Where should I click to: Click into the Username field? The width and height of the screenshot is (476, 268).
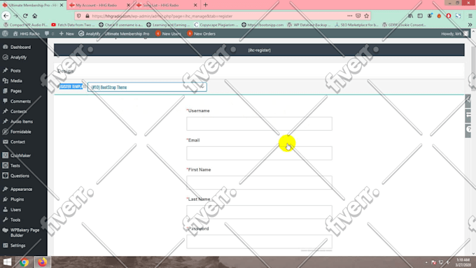pyautogui.click(x=259, y=124)
